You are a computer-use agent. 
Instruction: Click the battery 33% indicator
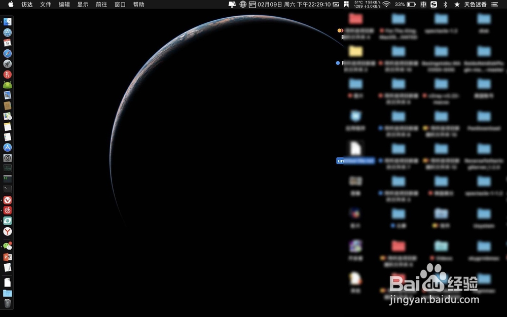point(405,4)
